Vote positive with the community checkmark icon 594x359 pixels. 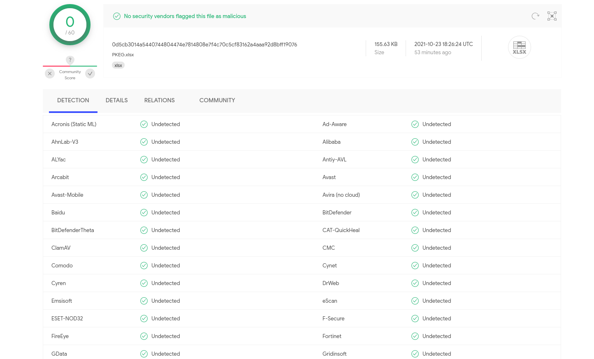(90, 74)
